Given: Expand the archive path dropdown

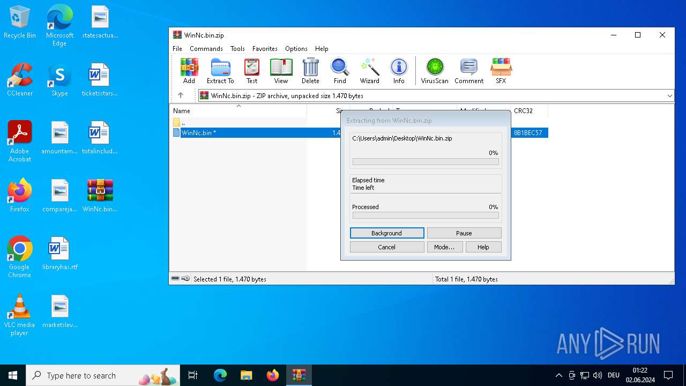Looking at the screenshot, I should 669,95.
